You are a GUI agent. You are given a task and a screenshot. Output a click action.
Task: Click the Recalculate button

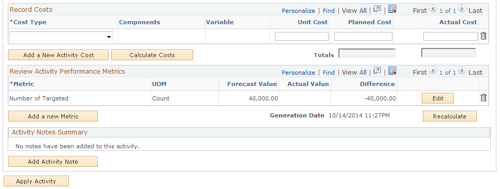tap(450, 116)
